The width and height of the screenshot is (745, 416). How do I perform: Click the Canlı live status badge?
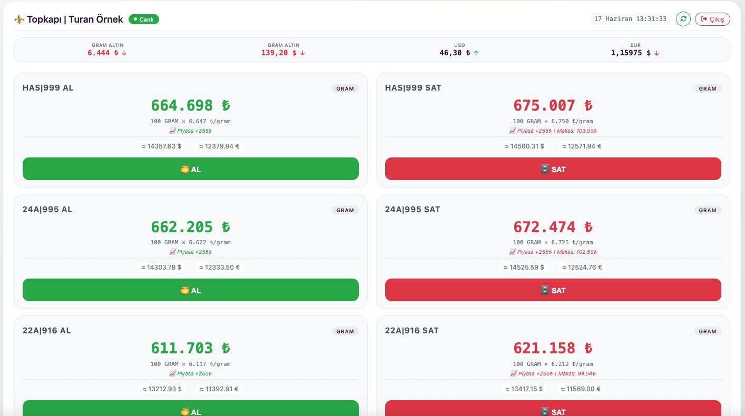click(144, 19)
